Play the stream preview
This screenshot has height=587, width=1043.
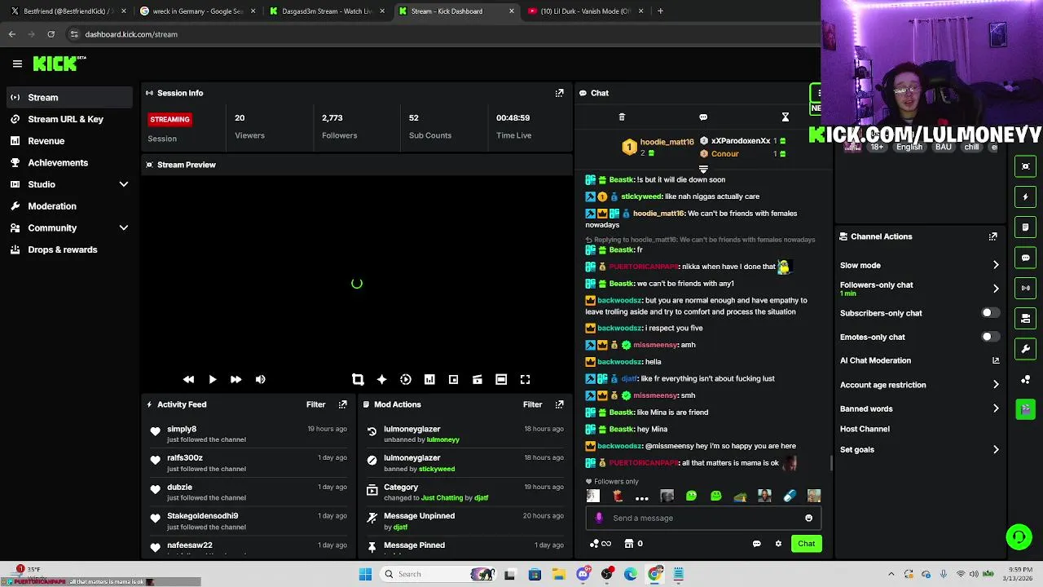212,379
